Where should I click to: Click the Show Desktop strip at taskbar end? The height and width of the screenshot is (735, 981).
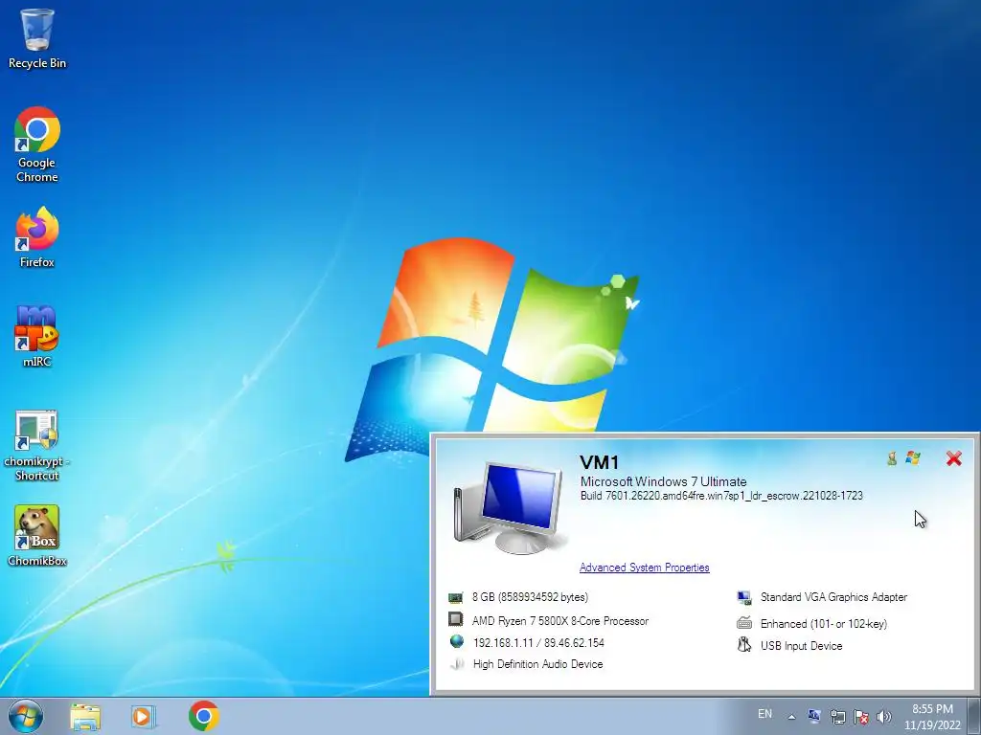973,716
